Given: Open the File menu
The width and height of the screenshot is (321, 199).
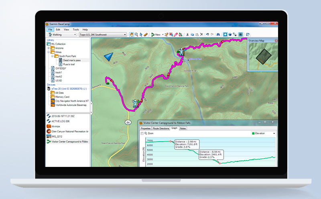Looking at the screenshot, I should tap(50, 29).
